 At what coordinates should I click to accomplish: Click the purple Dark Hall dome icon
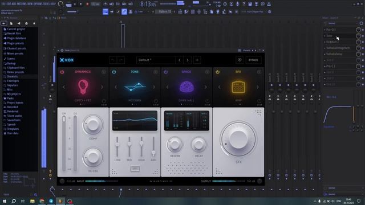click(186, 87)
